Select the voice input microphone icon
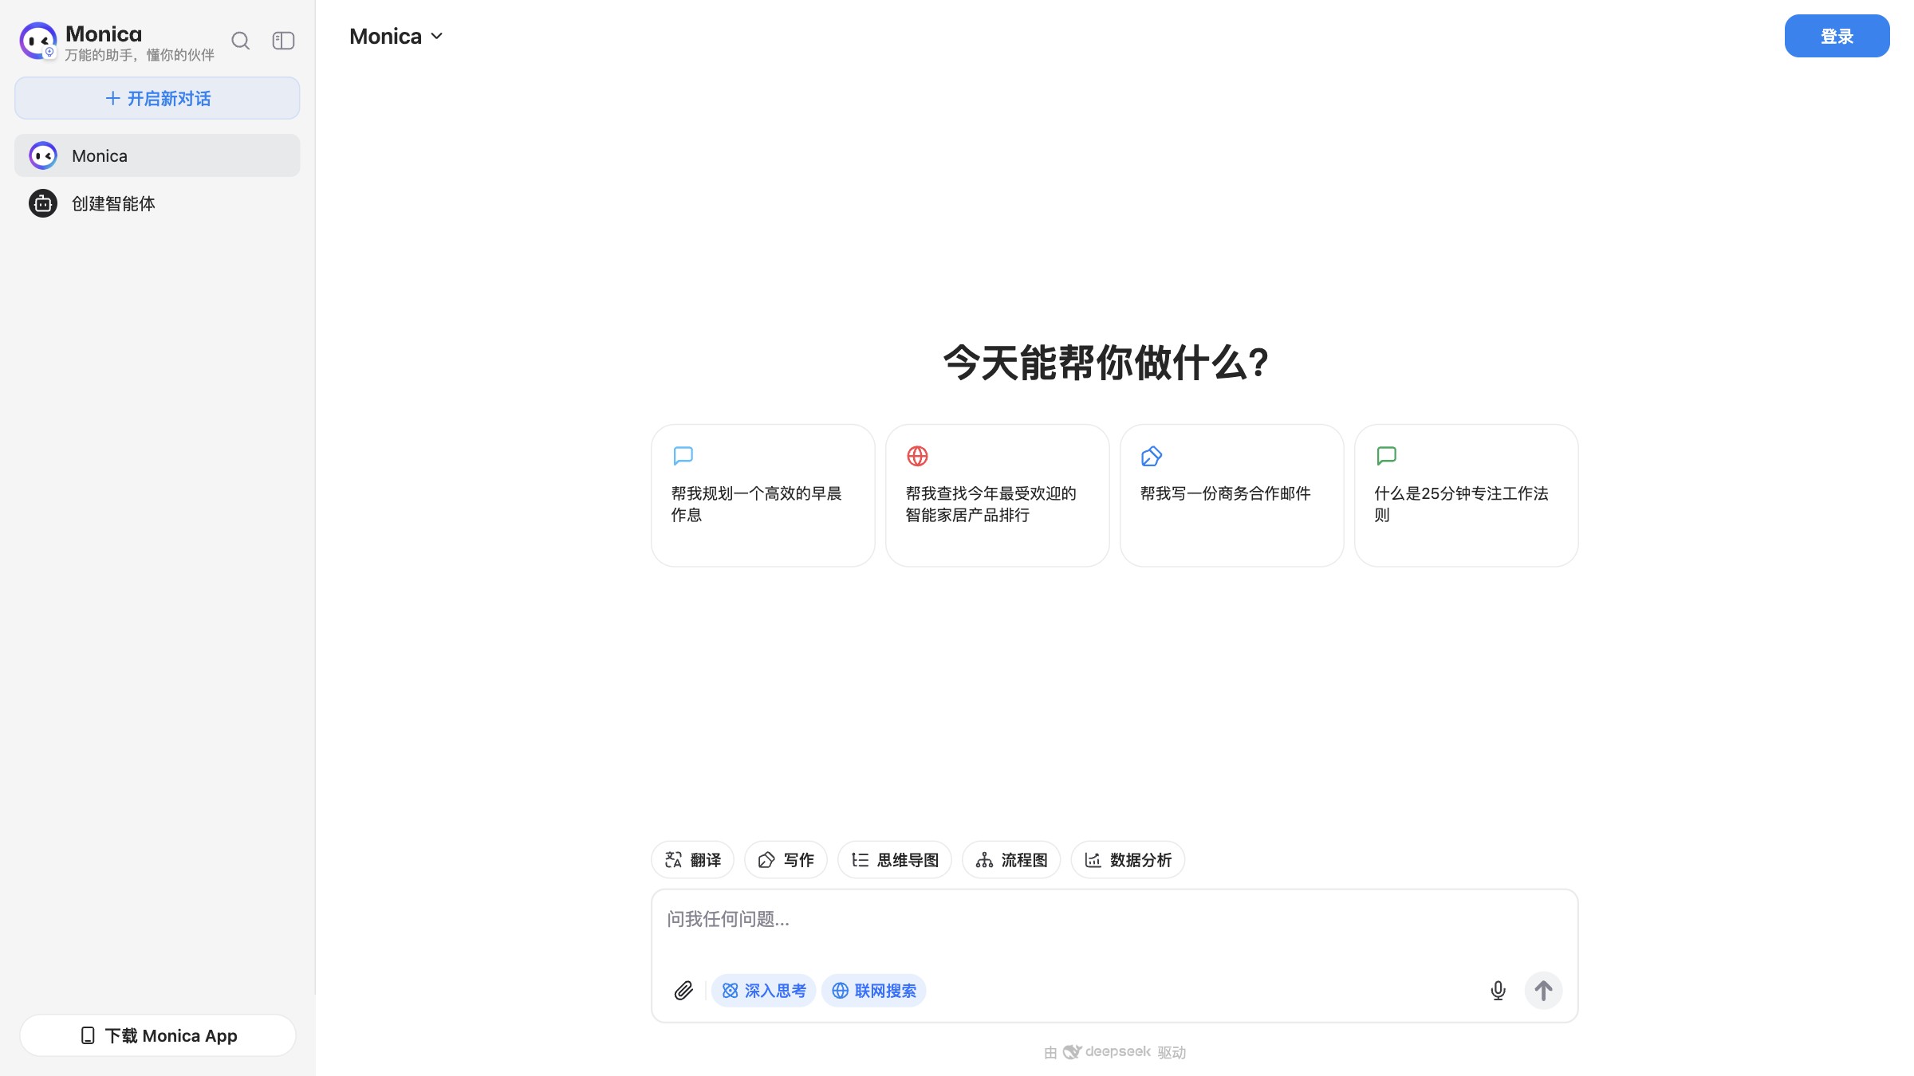1914x1076 pixels. pyautogui.click(x=1498, y=990)
